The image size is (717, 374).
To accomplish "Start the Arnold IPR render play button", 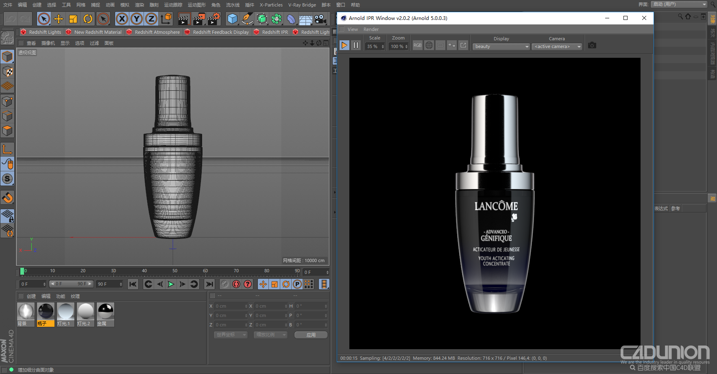I will point(344,45).
